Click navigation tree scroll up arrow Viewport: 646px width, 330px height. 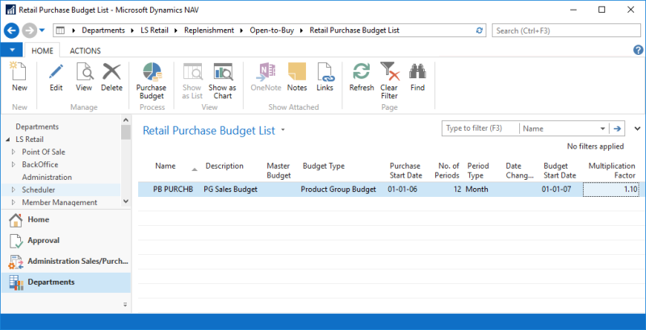click(126, 119)
